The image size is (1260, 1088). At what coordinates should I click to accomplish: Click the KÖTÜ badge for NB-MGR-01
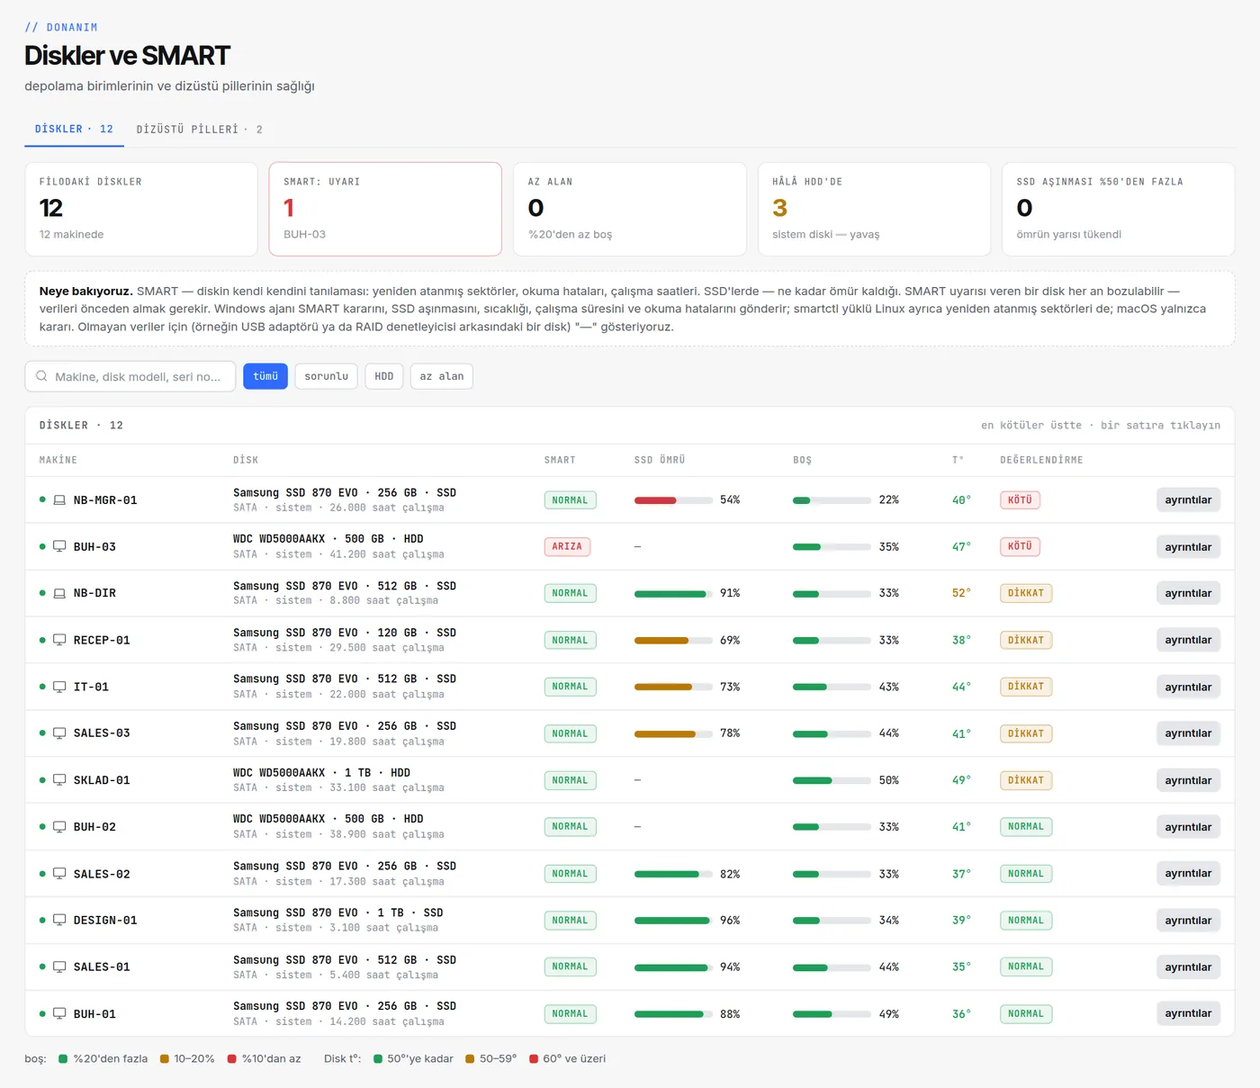1020,500
